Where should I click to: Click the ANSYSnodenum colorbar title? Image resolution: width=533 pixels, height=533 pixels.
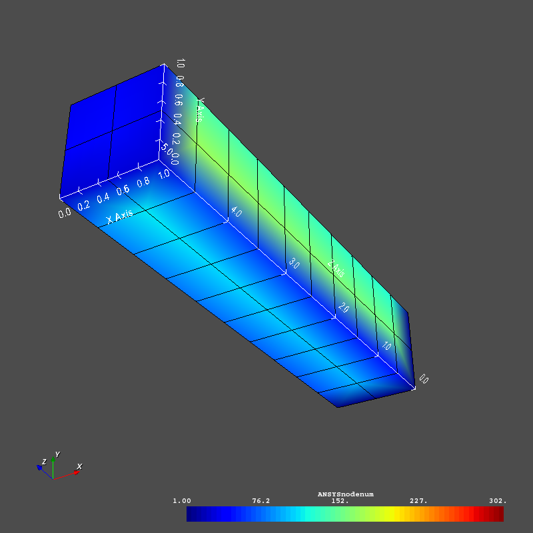[x=346, y=493]
